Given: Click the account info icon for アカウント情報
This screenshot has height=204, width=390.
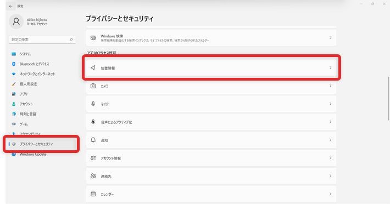Looking at the screenshot, I should pos(93,158).
